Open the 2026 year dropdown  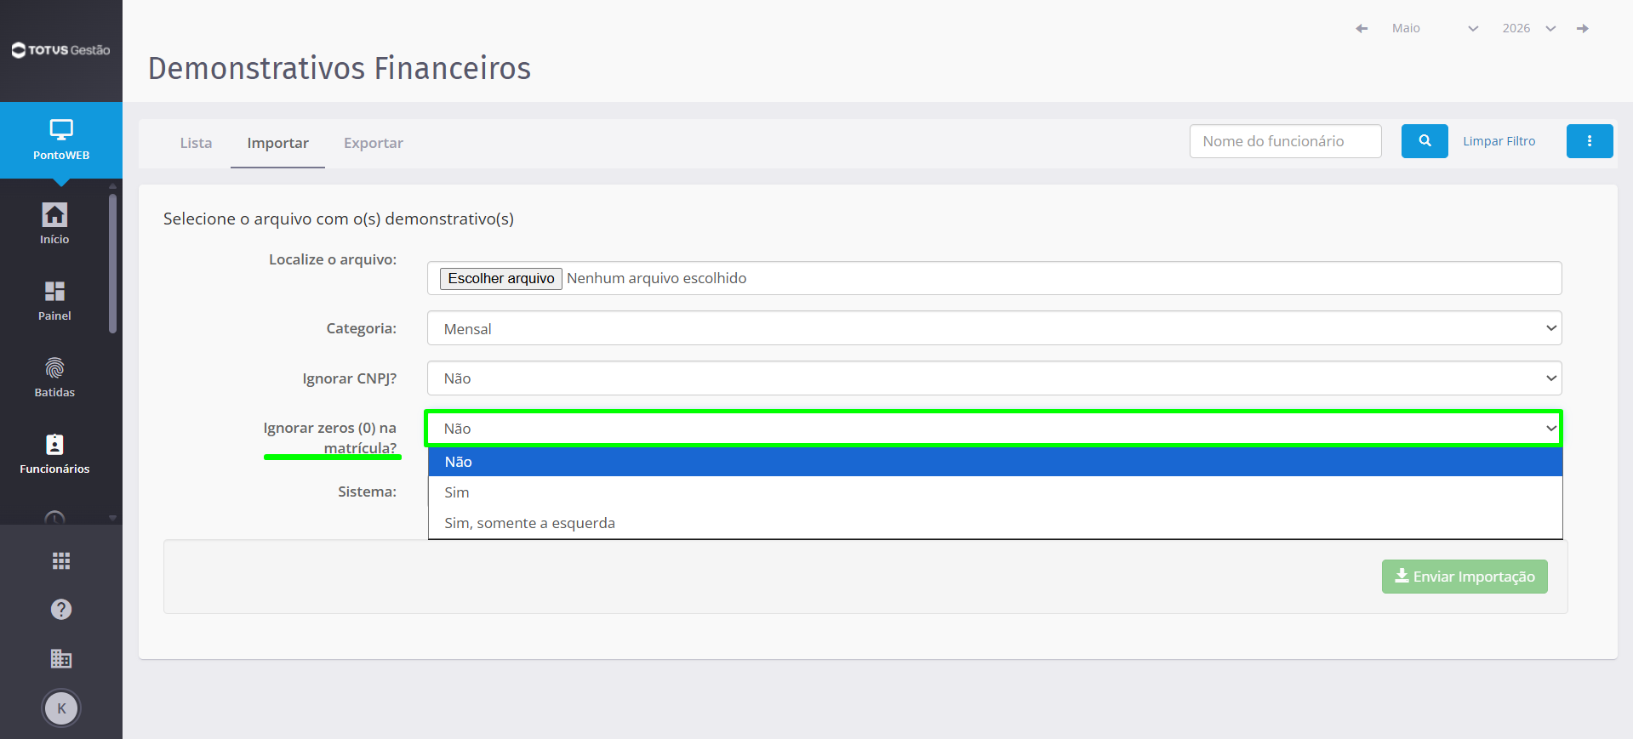(x=1528, y=28)
